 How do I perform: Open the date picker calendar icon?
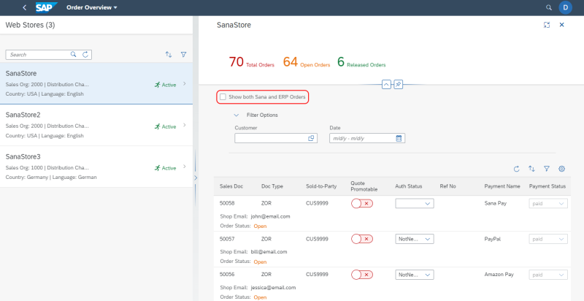click(399, 138)
